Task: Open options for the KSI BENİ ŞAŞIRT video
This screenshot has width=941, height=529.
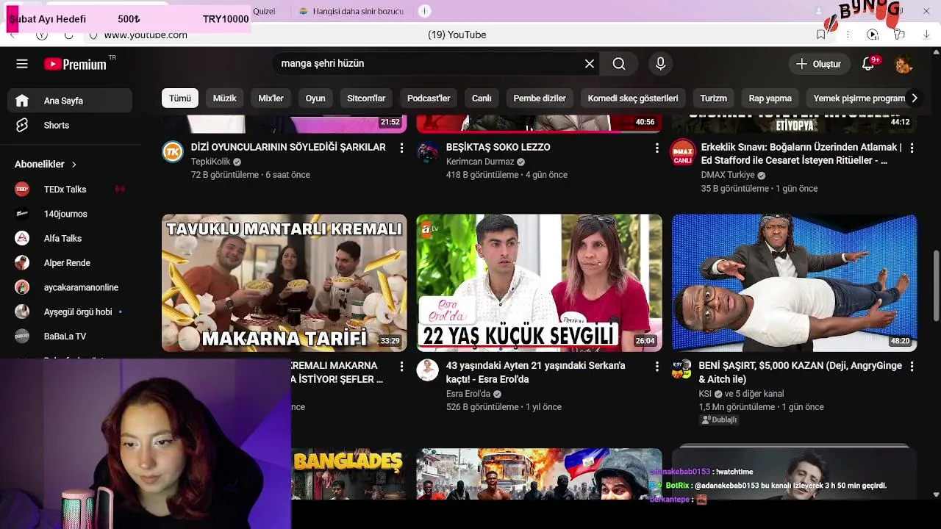Action: coord(912,366)
